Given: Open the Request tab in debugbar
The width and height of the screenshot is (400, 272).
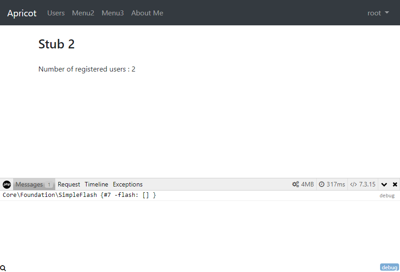Looking at the screenshot, I should pyautogui.click(x=69, y=184).
